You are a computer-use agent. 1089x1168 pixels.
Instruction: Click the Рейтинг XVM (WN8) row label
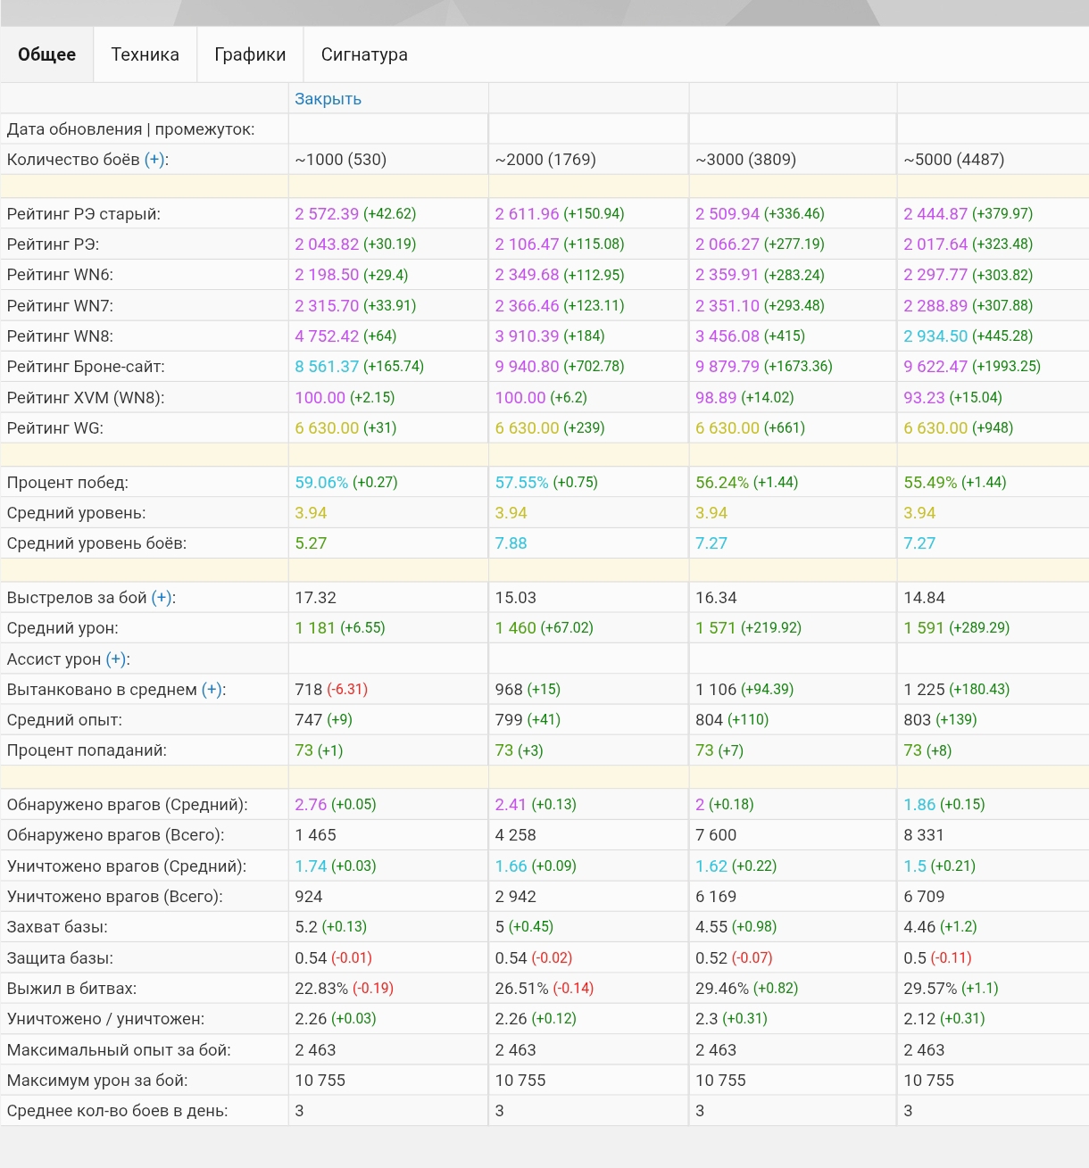click(x=86, y=398)
